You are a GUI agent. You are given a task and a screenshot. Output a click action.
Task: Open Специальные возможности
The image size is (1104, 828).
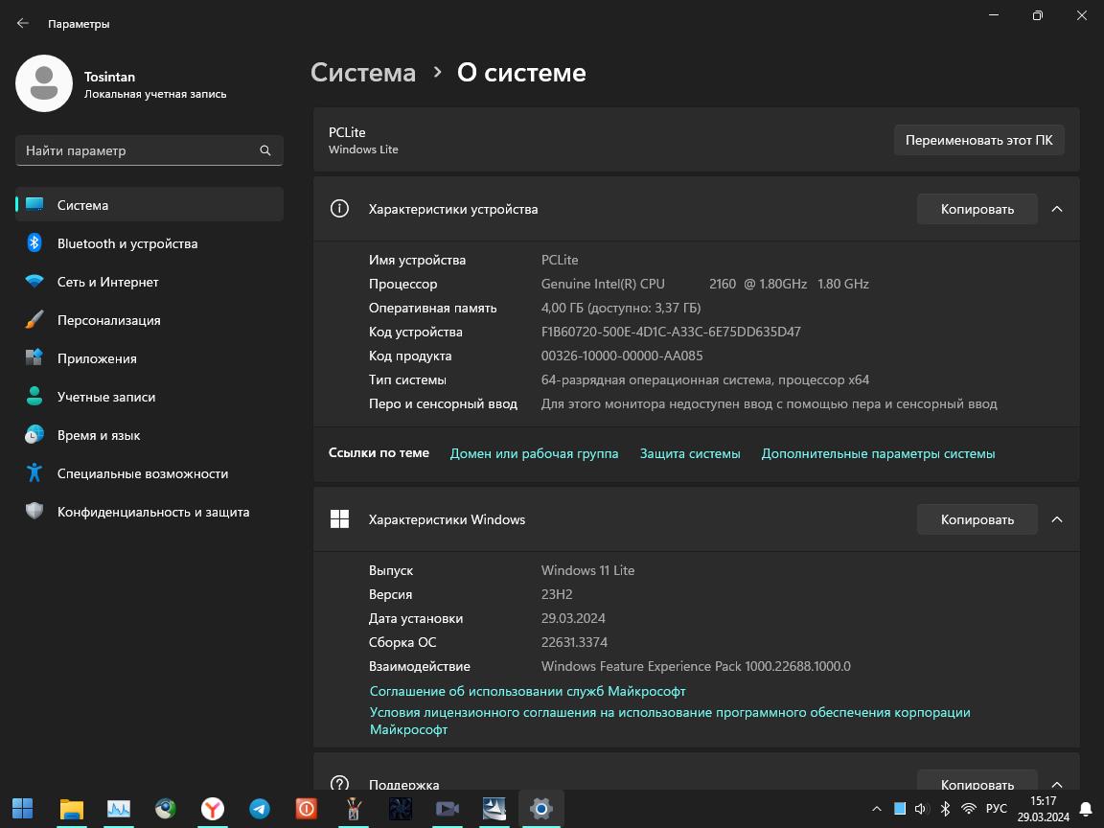(x=149, y=473)
